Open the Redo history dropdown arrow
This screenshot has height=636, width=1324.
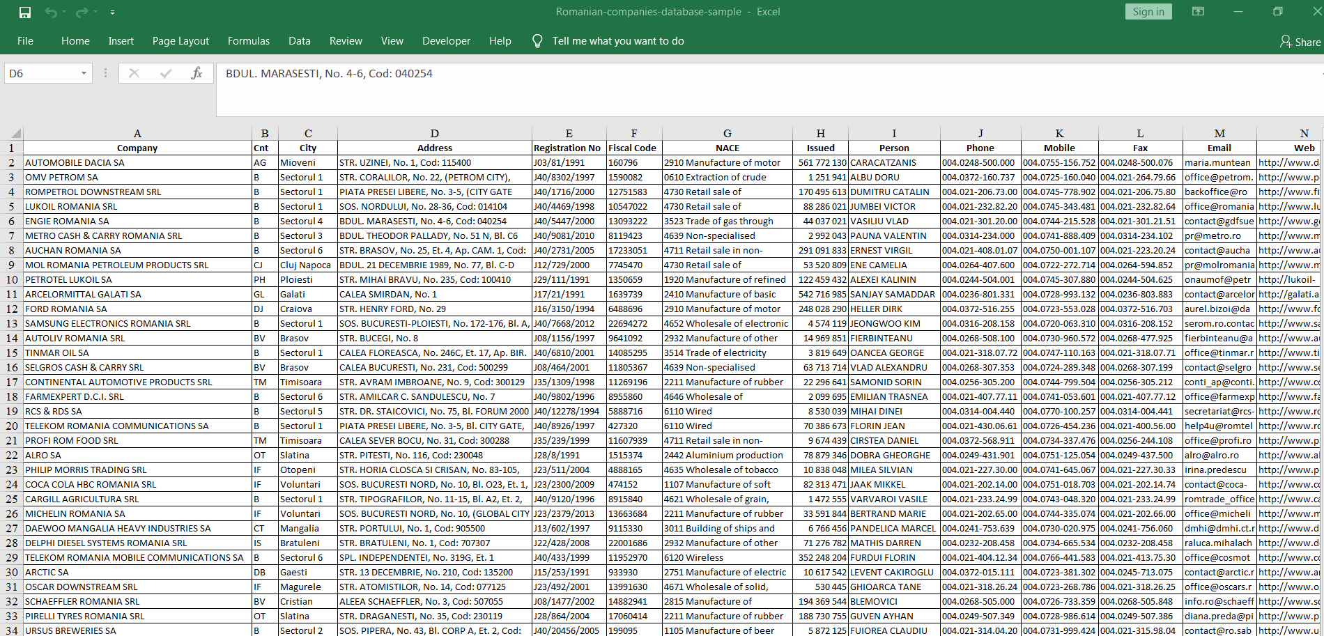click(x=95, y=12)
